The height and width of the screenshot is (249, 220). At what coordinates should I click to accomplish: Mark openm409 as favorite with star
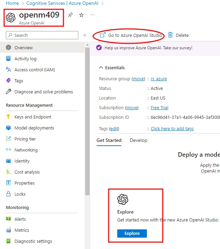click(x=81, y=15)
